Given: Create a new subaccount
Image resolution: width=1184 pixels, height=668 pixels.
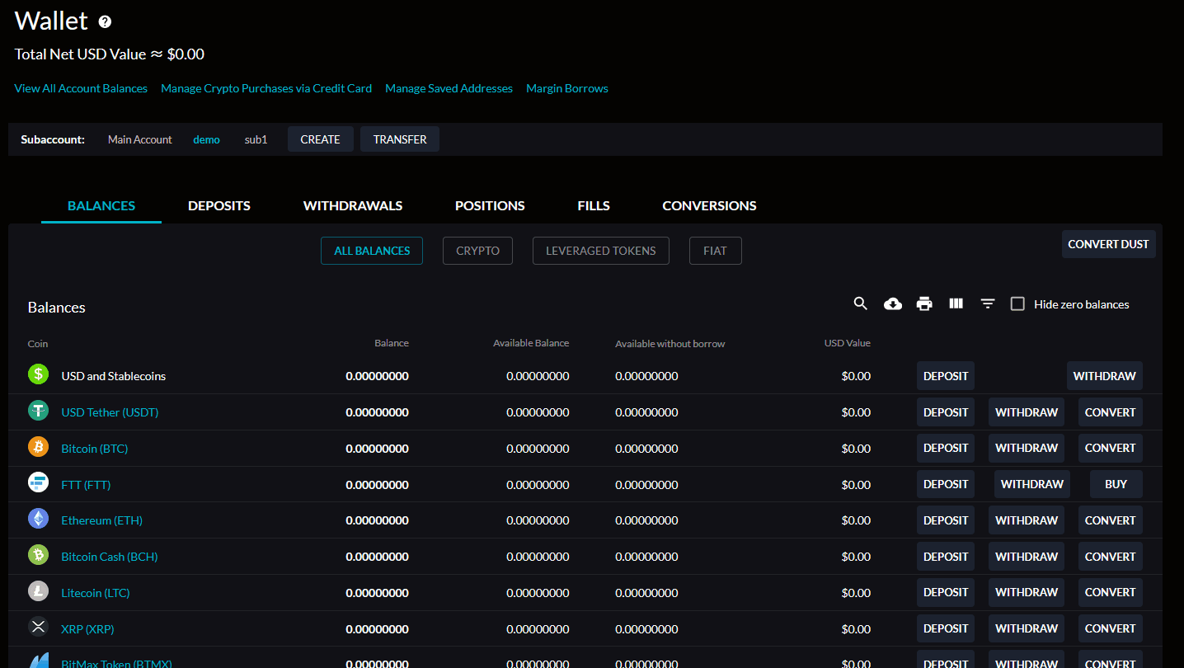Looking at the screenshot, I should (320, 139).
